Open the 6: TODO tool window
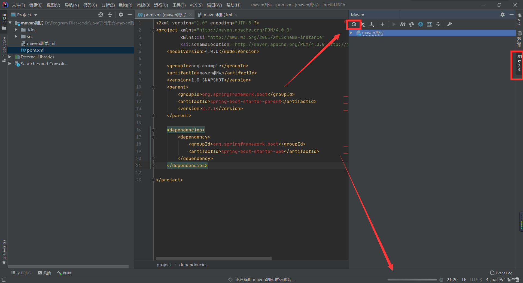 point(22,273)
